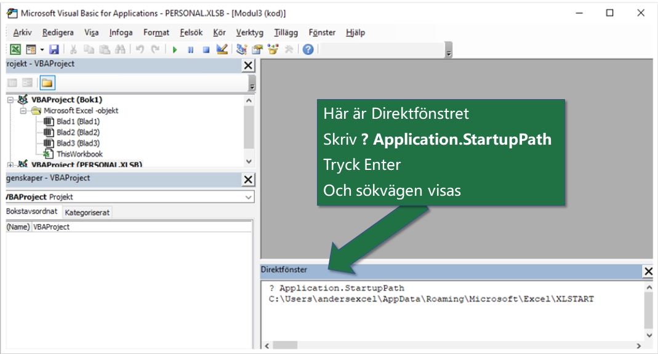Open the VBAProject Projekt object dropdown

249,197
